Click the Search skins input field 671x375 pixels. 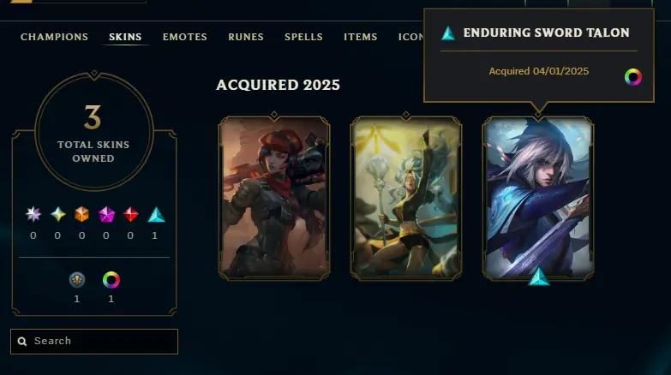coord(94,342)
